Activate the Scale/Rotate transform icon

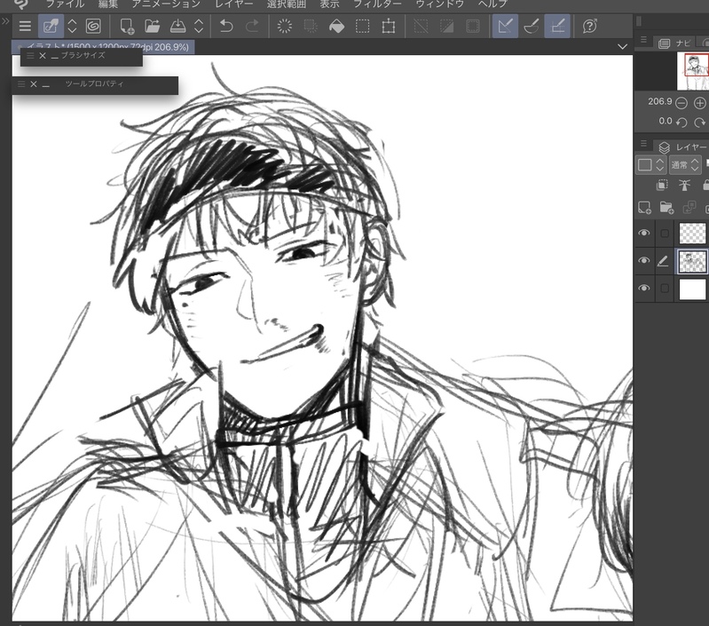[x=388, y=27]
